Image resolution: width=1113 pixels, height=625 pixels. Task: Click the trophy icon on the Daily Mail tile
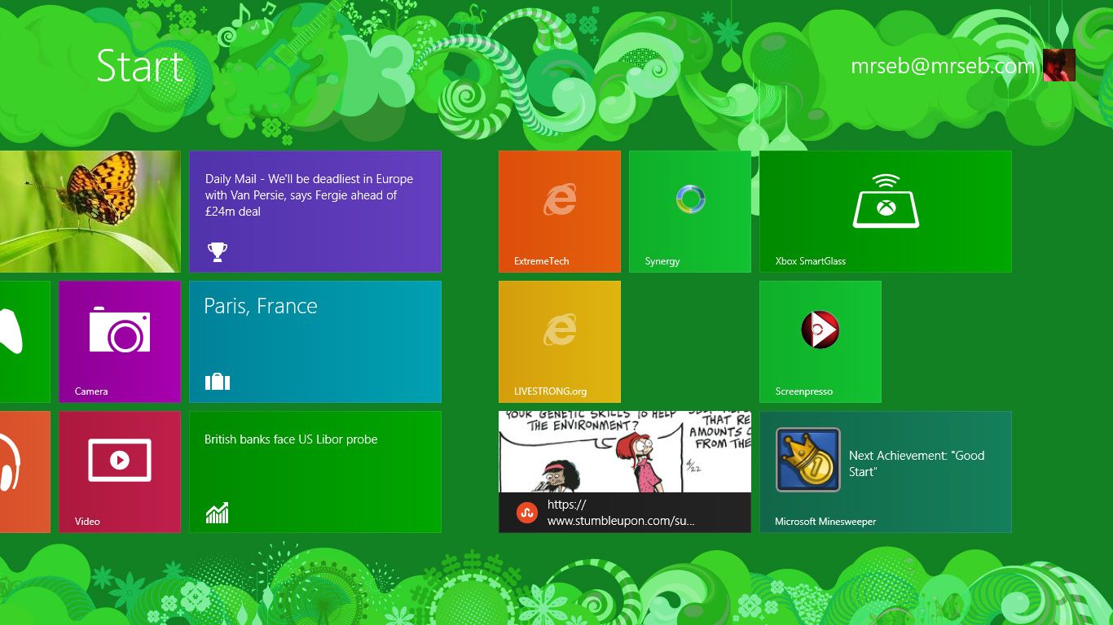pyautogui.click(x=217, y=252)
